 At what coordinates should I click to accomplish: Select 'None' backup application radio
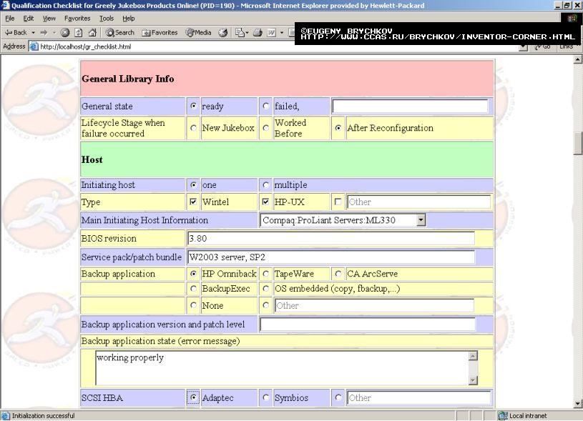pyautogui.click(x=193, y=305)
